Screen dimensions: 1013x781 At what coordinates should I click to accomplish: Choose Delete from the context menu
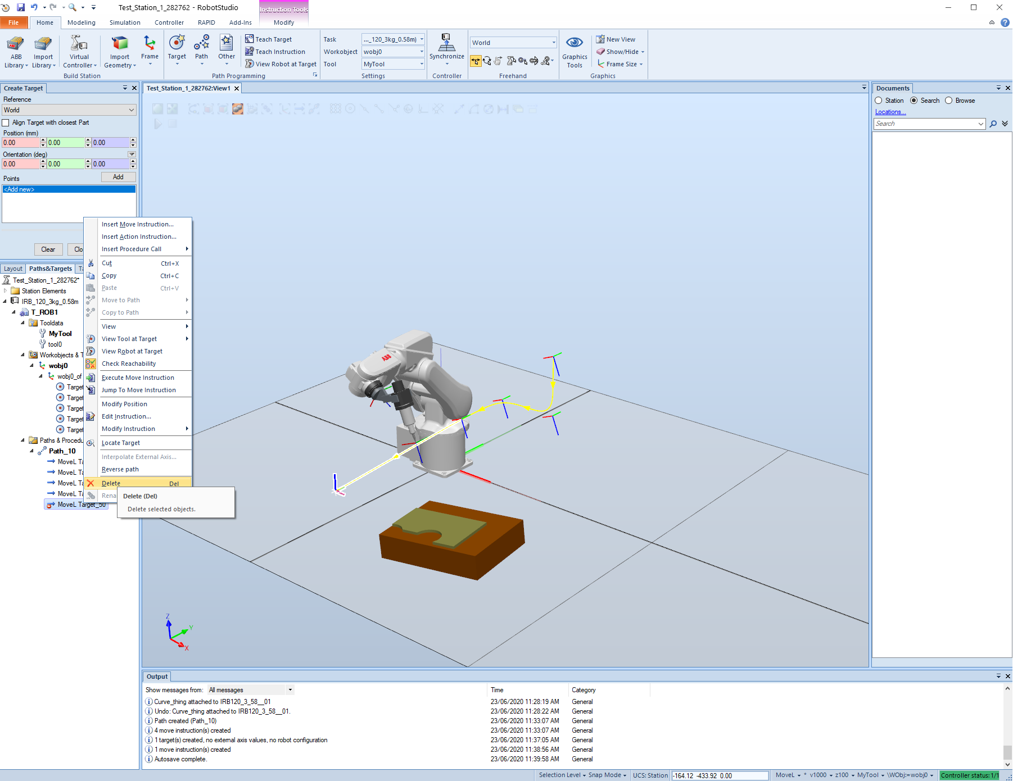coord(111,483)
